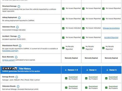Open the Structural Damage info icon

pos(19,6)
